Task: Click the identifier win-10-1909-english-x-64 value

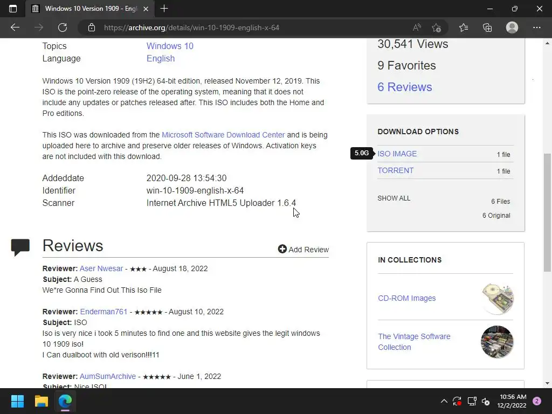Action: click(195, 190)
